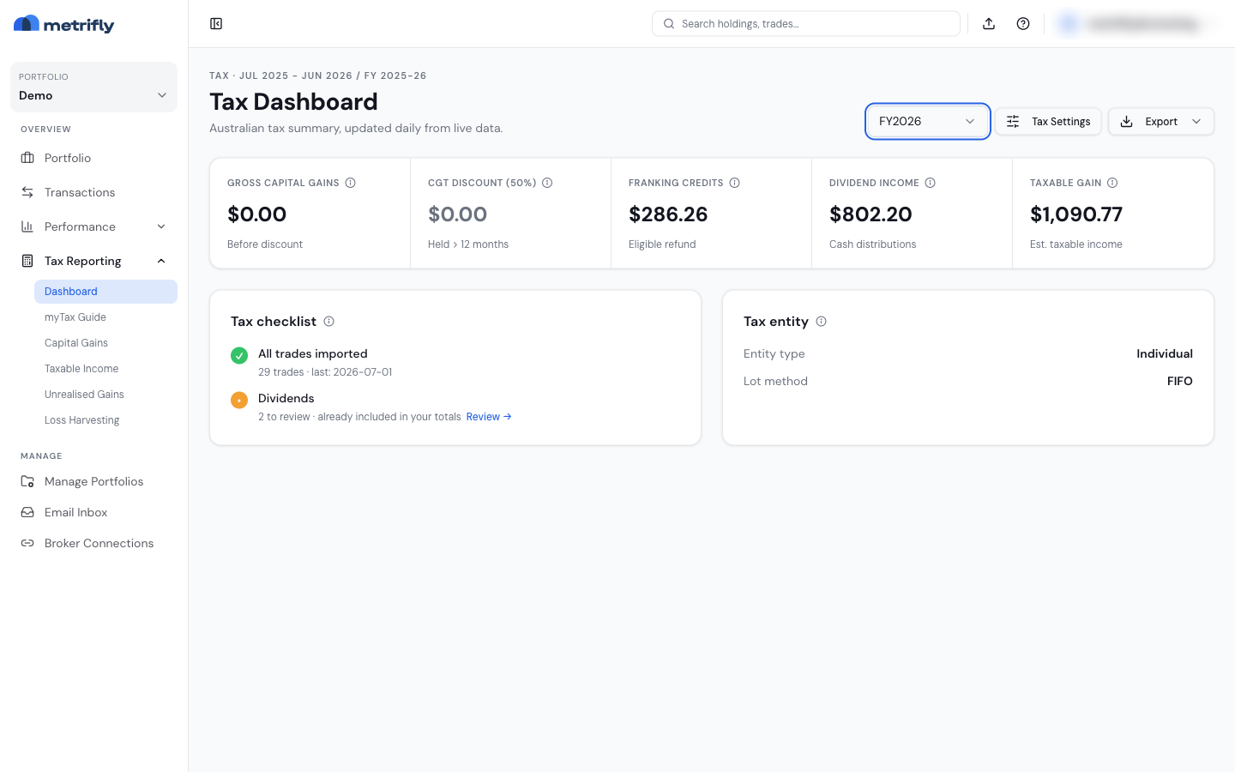Click the Tax Reporting calculator icon
The height and width of the screenshot is (772, 1235).
pyautogui.click(x=27, y=261)
